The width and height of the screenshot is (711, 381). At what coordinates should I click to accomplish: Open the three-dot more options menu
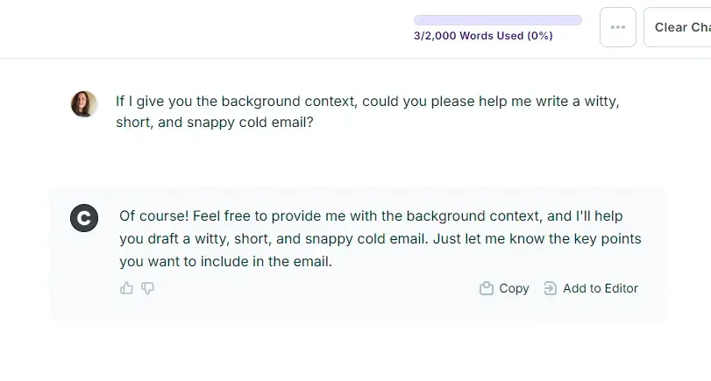pos(618,27)
